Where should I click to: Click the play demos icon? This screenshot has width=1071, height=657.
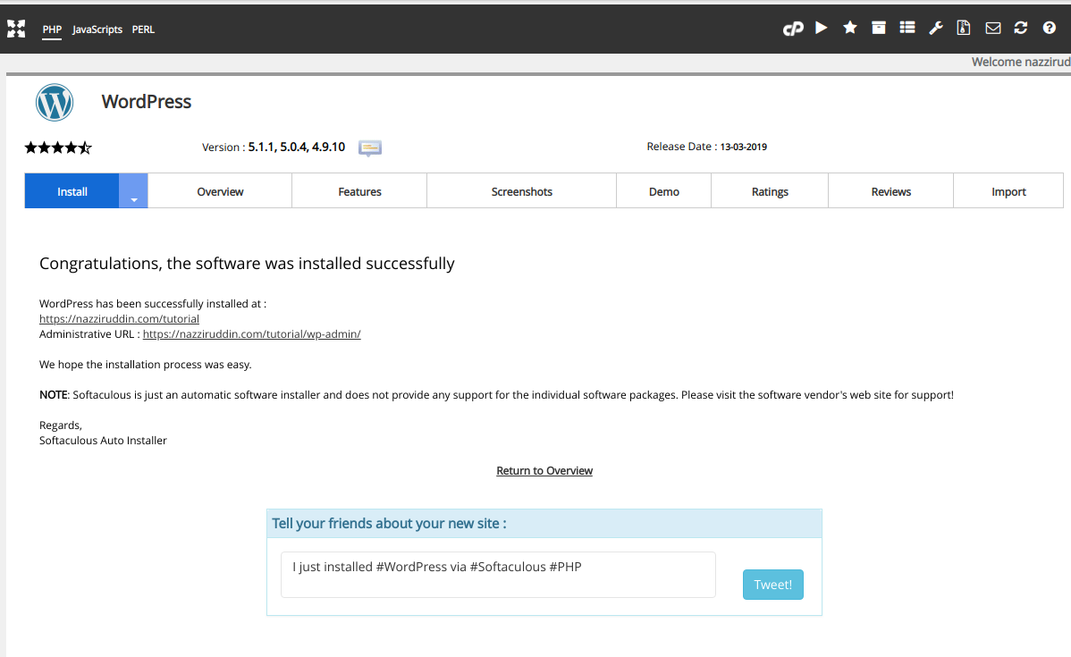click(821, 28)
